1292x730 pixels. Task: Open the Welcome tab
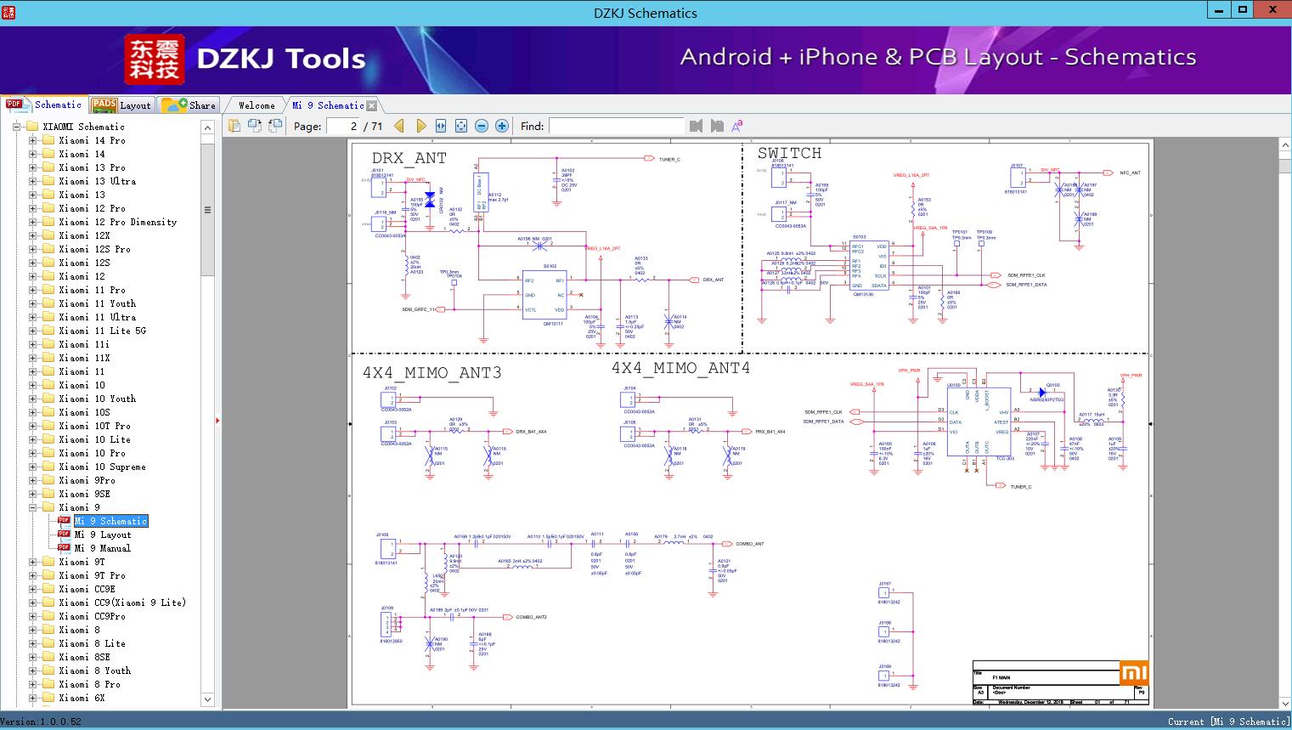click(257, 105)
